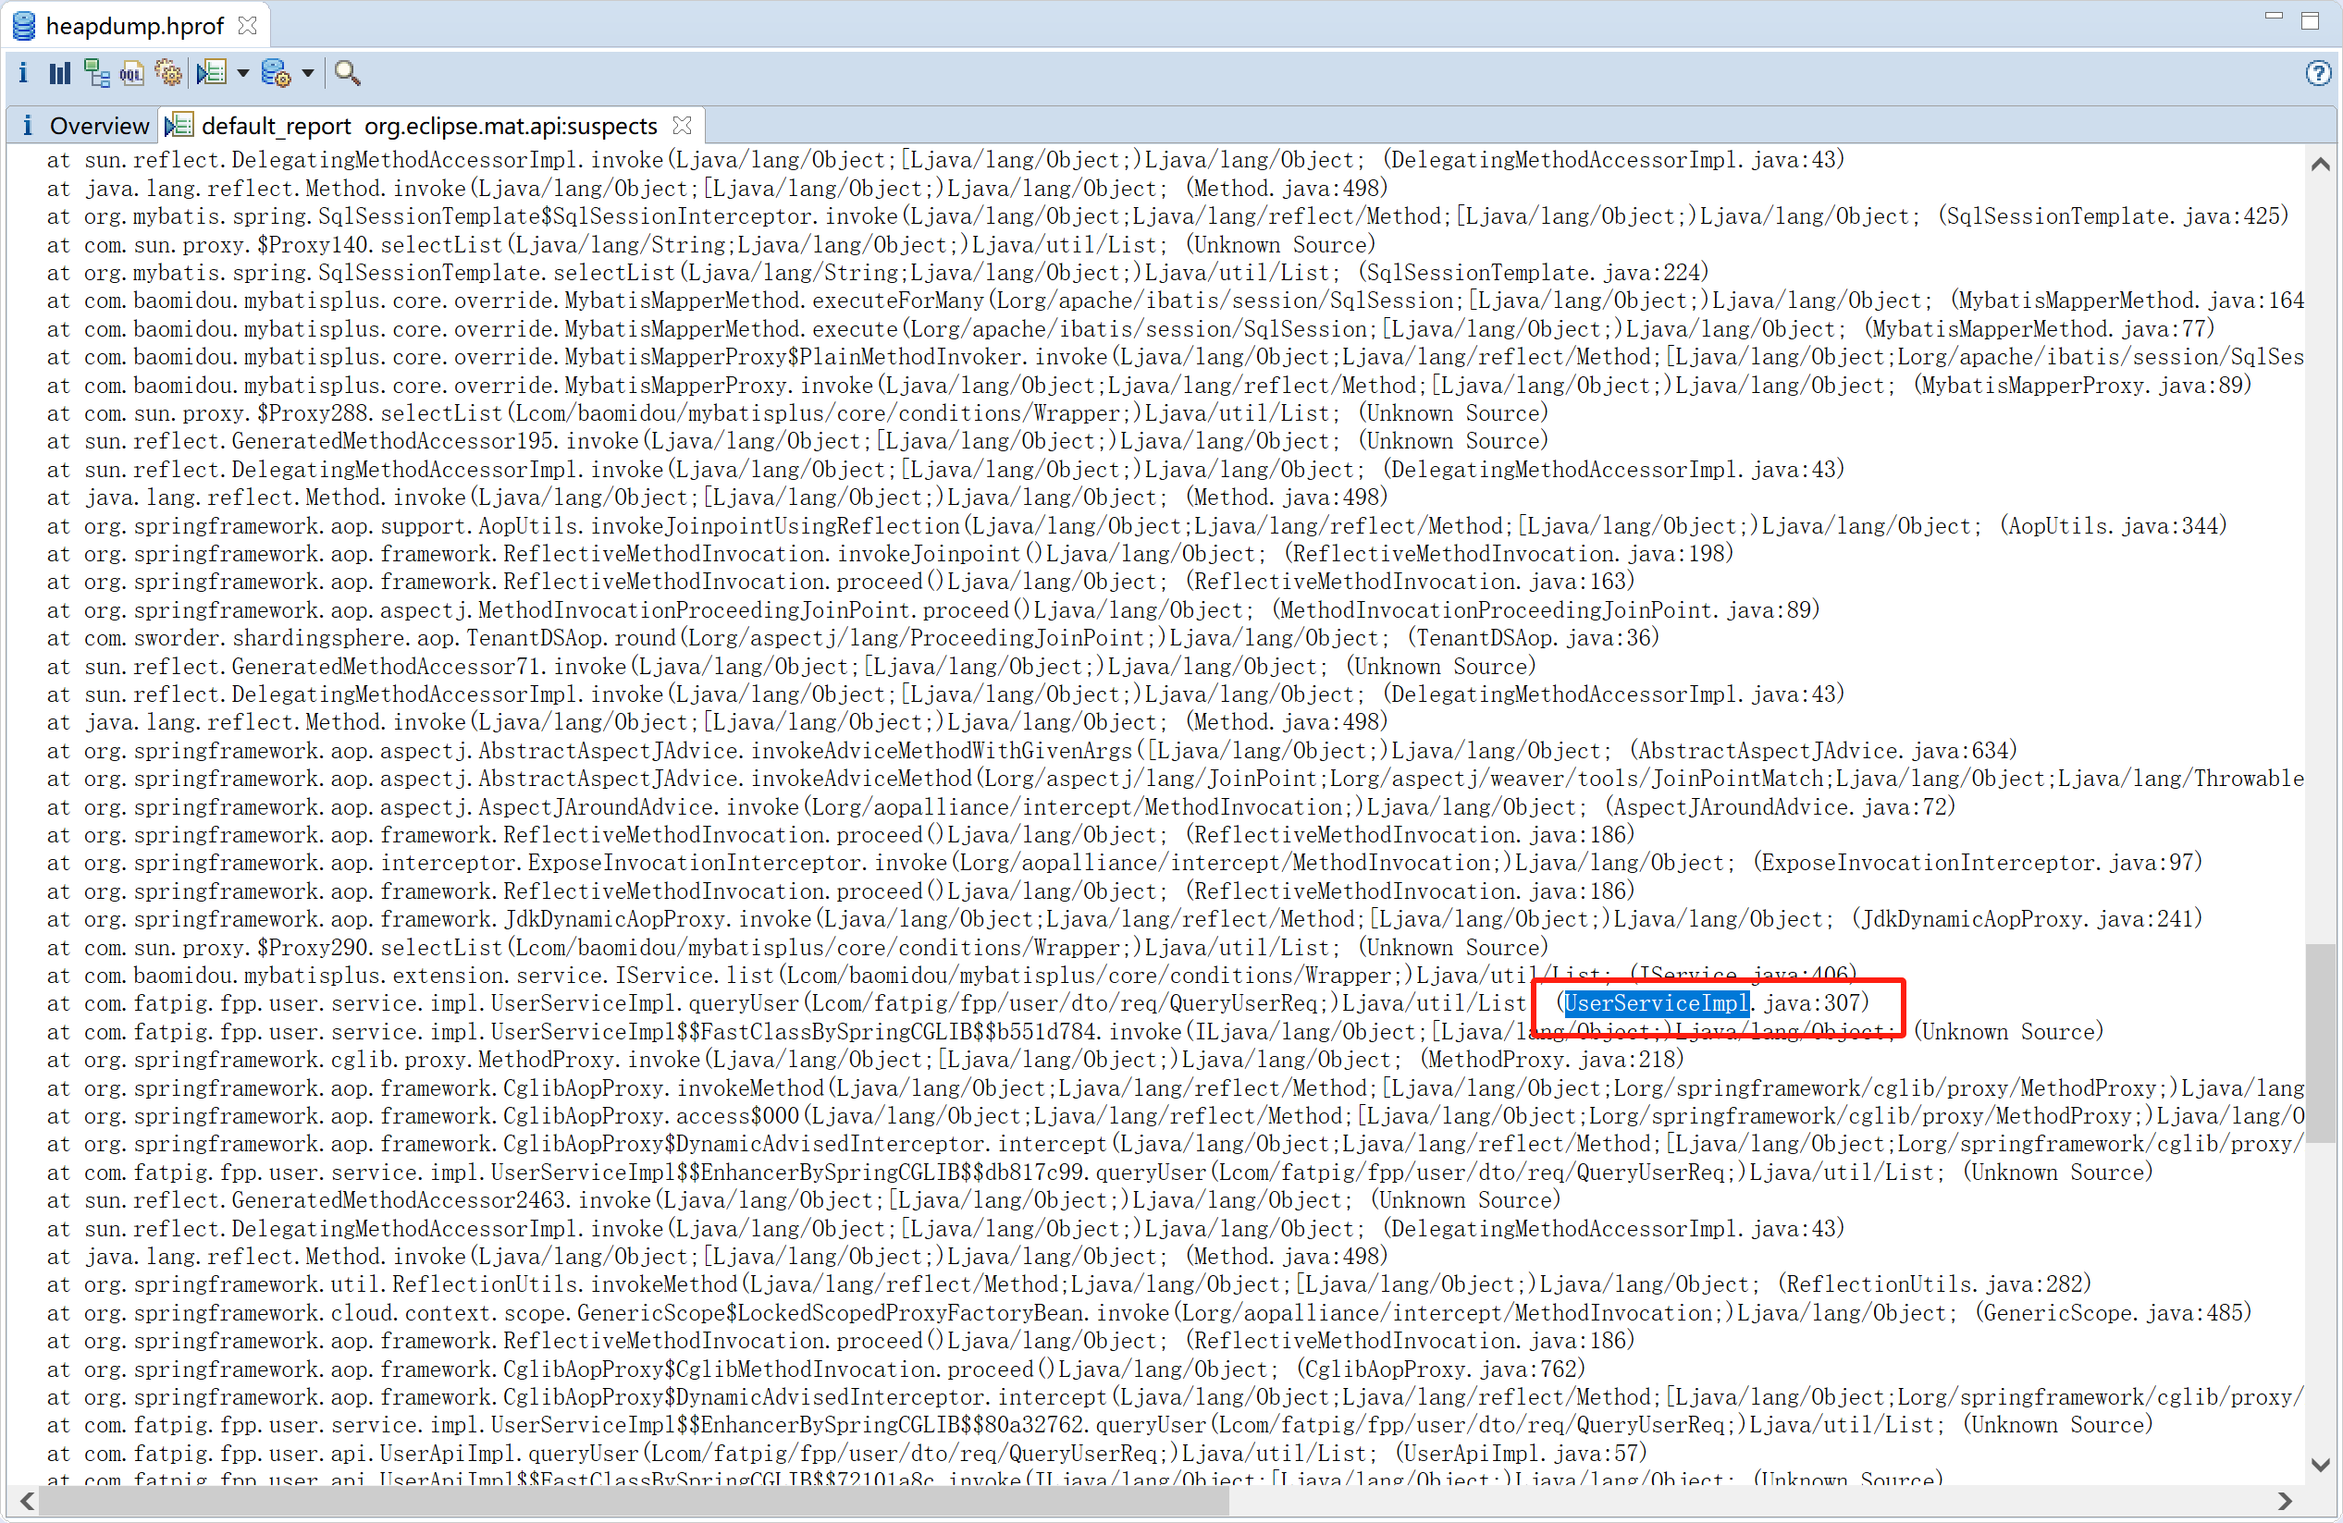Open the Dominator Tree view
This screenshot has width=2343, height=1523.
pos(96,73)
